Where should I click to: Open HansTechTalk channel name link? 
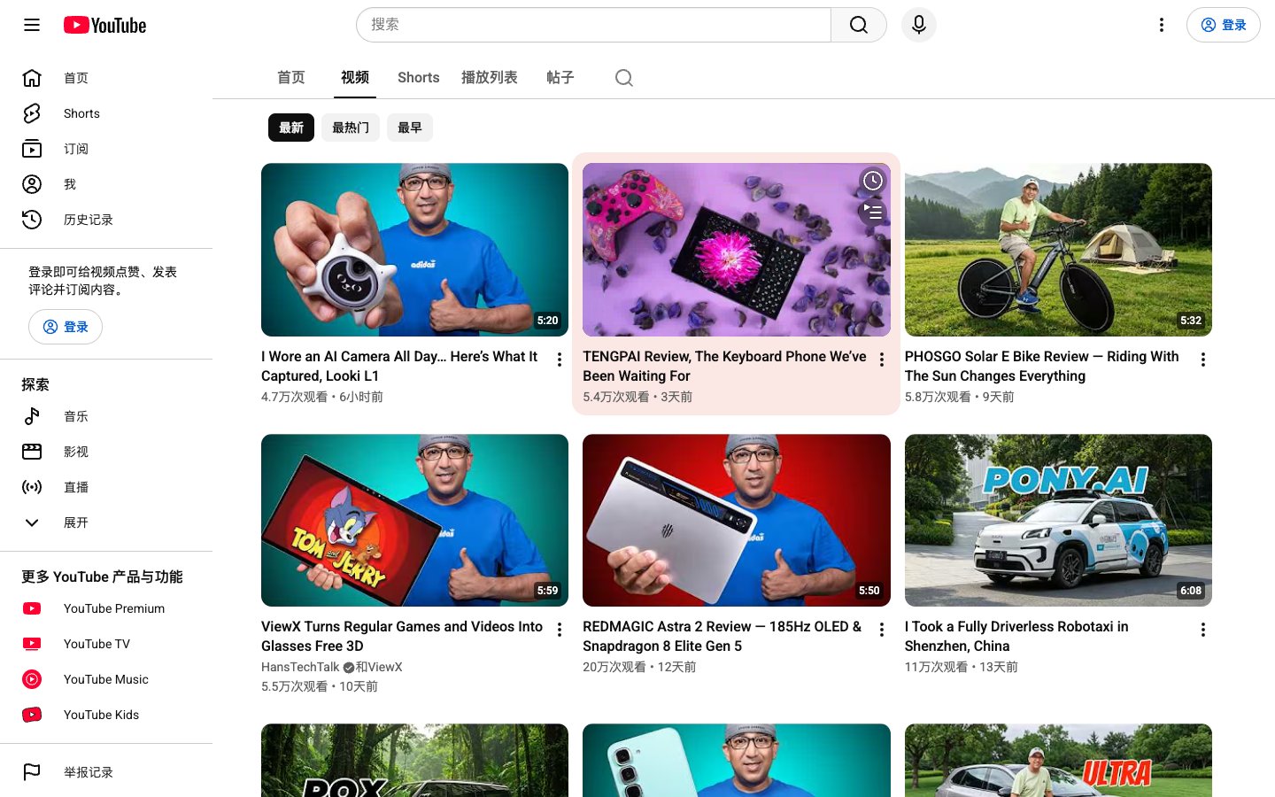300,667
